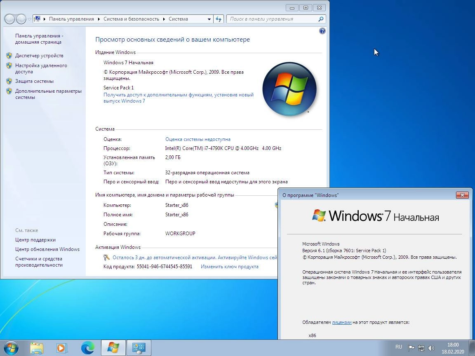This screenshot has width=475, height=356.
Task: Open the address bar history dropdown
Action: [x=209, y=19]
